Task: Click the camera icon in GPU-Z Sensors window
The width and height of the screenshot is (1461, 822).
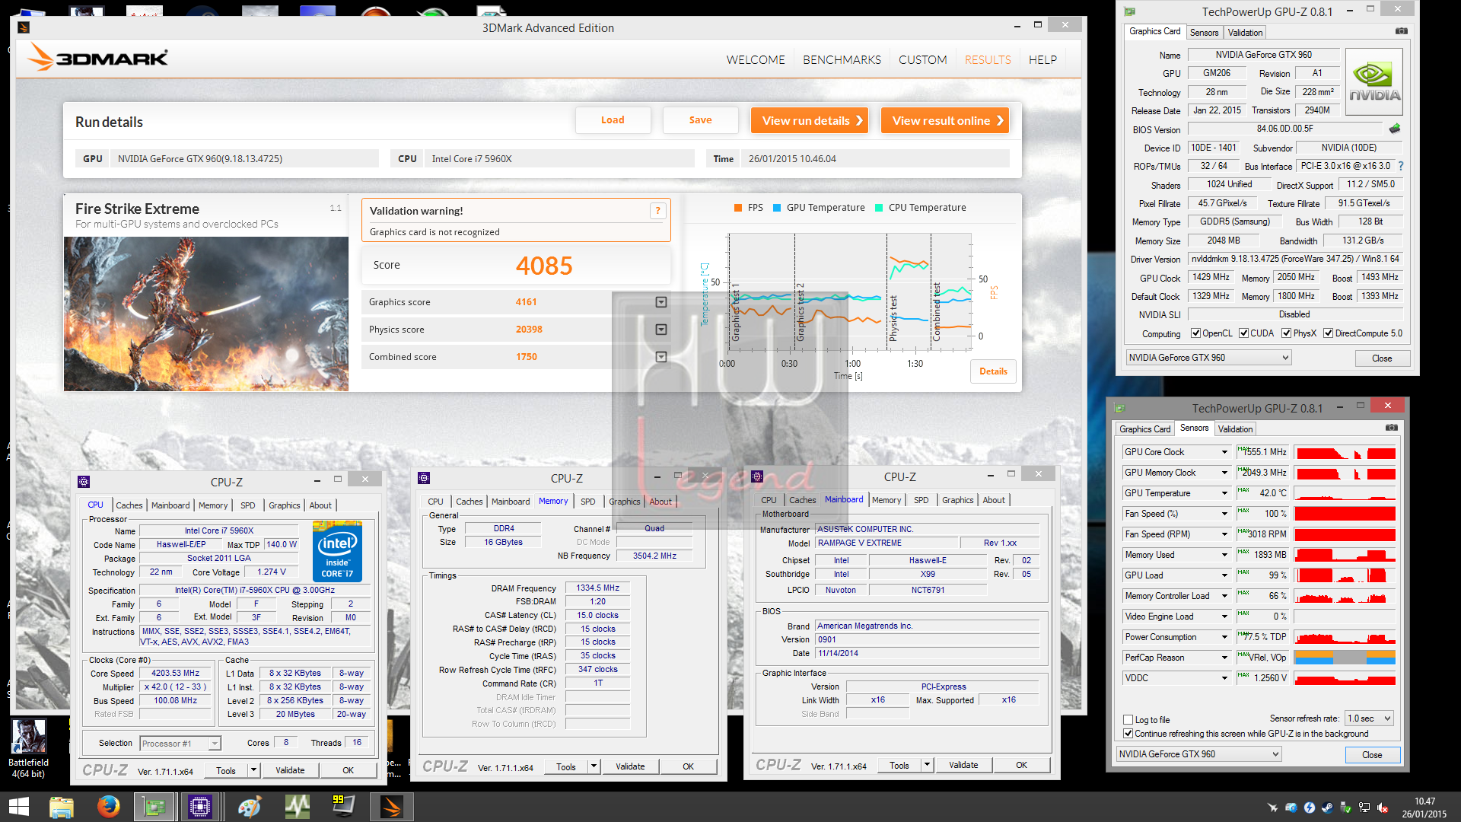Action: [x=1392, y=428]
